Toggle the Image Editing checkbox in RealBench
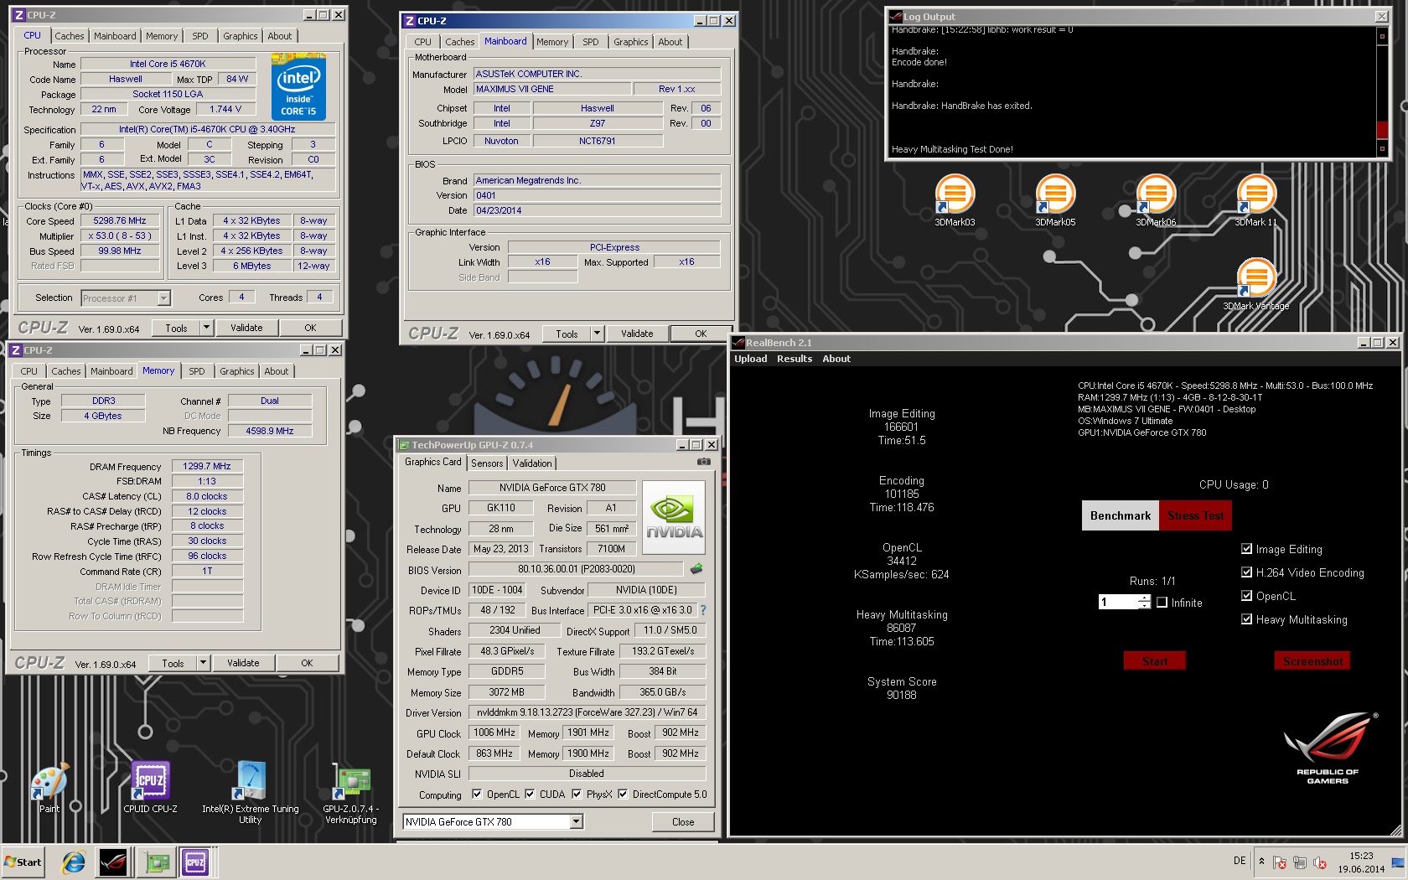This screenshot has height=880, width=1408. [x=1246, y=549]
